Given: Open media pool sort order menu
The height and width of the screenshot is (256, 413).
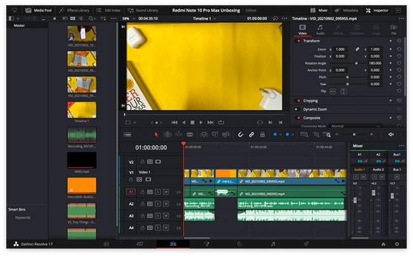Looking at the screenshot, I should (104, 18).
